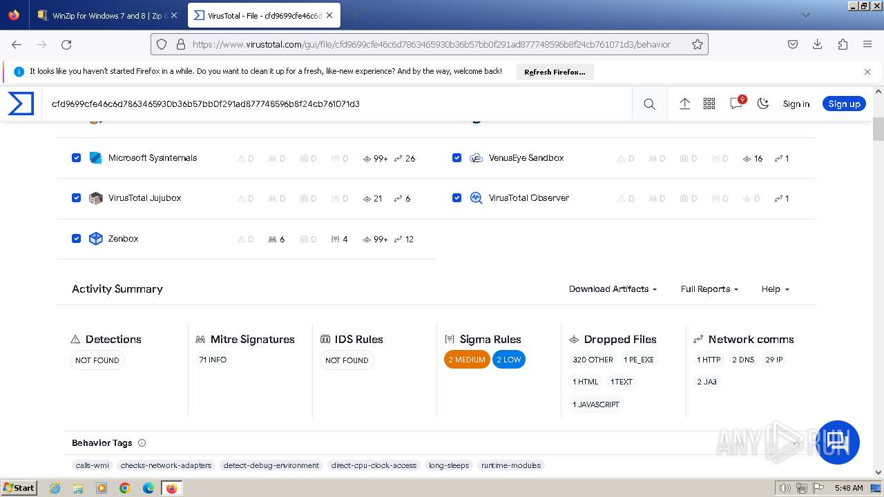The height and width of the screenshot is (497, 884).
Task: Click the 1 PE_EXE badge
Action: [x=639, y=360]
